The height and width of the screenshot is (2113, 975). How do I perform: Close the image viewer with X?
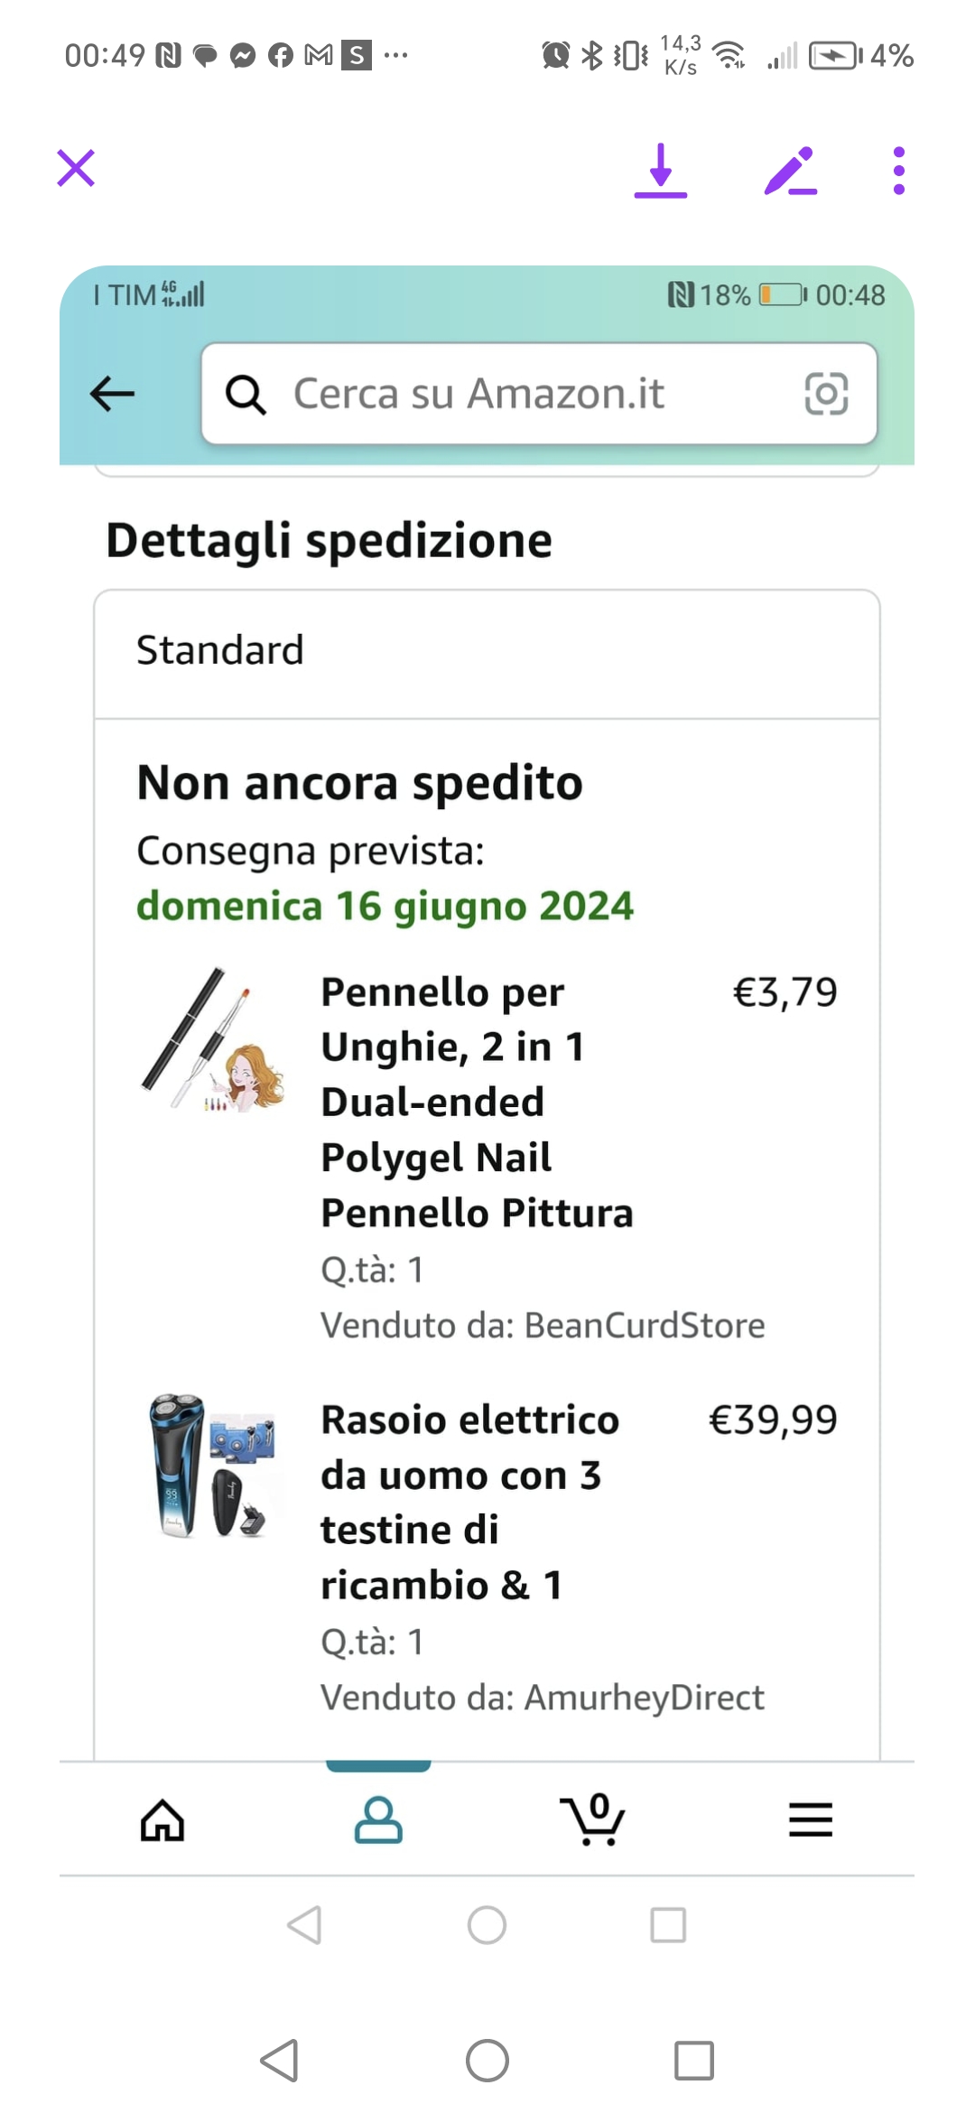point(76,168)
